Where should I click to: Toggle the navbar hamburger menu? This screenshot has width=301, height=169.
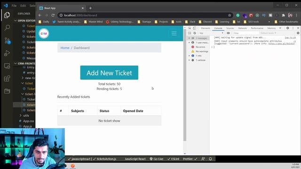tap(174, 33)
